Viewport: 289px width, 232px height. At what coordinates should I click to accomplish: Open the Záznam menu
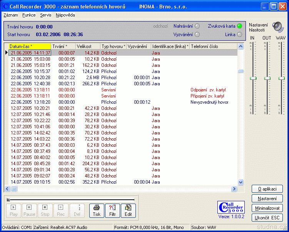[10, 15]
